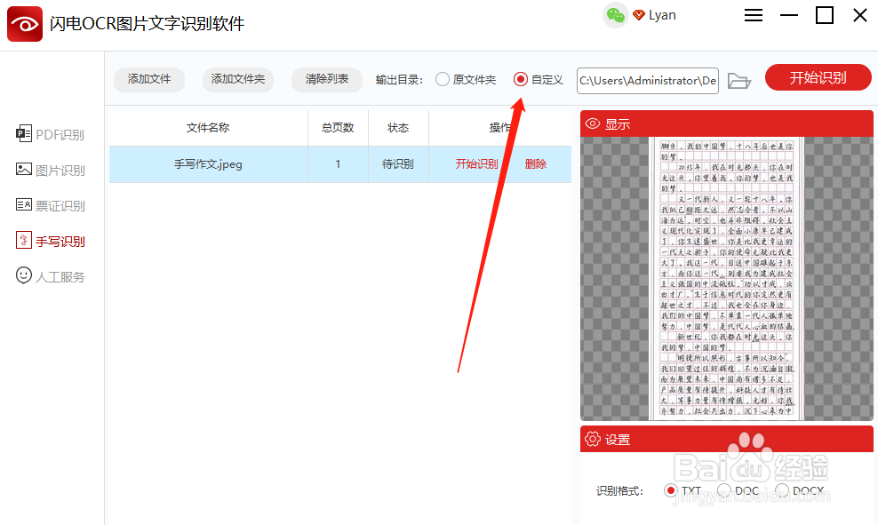Click the 闪电OCR logo in the title bar
The height and width of the screenshot is (525, 878).
[24, 24]
